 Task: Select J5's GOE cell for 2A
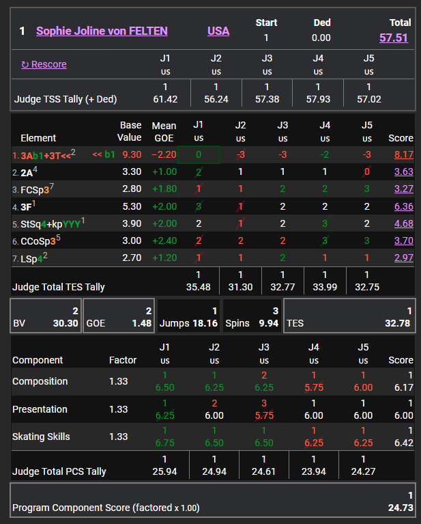click(367, 172)
